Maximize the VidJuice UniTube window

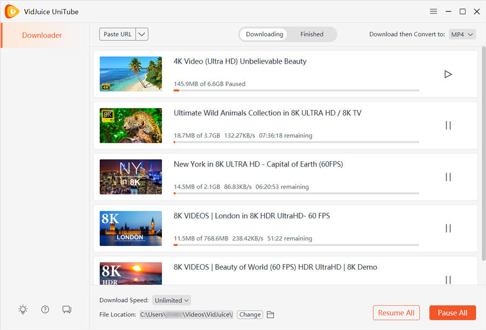462,11
